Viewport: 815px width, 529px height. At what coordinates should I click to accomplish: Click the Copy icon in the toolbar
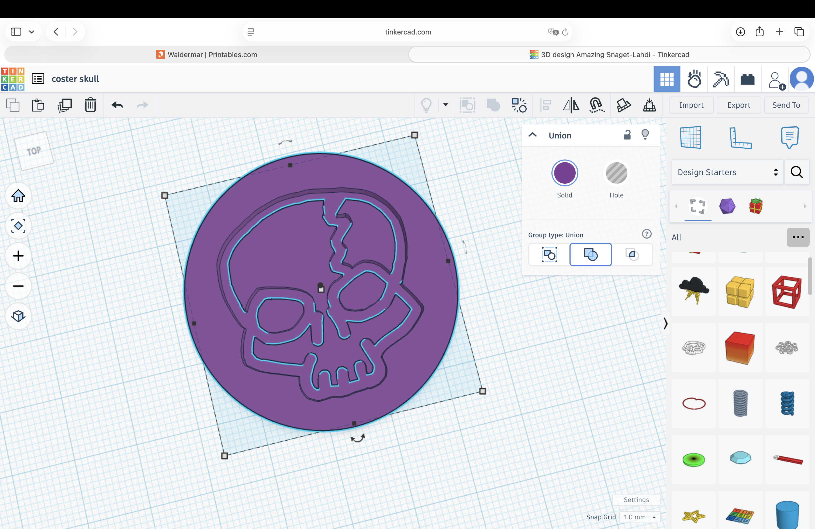[x=13, y=105]
